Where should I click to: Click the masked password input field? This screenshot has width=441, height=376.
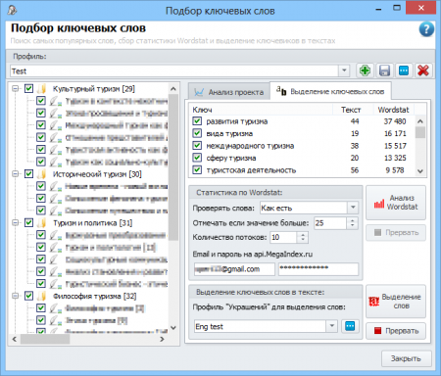318,269
